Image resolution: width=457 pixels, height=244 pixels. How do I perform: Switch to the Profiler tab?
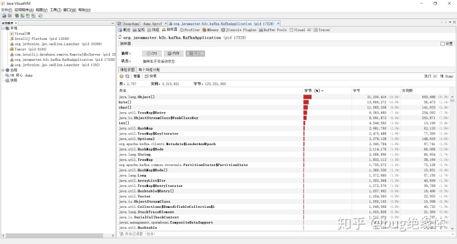tap(190, 30)
